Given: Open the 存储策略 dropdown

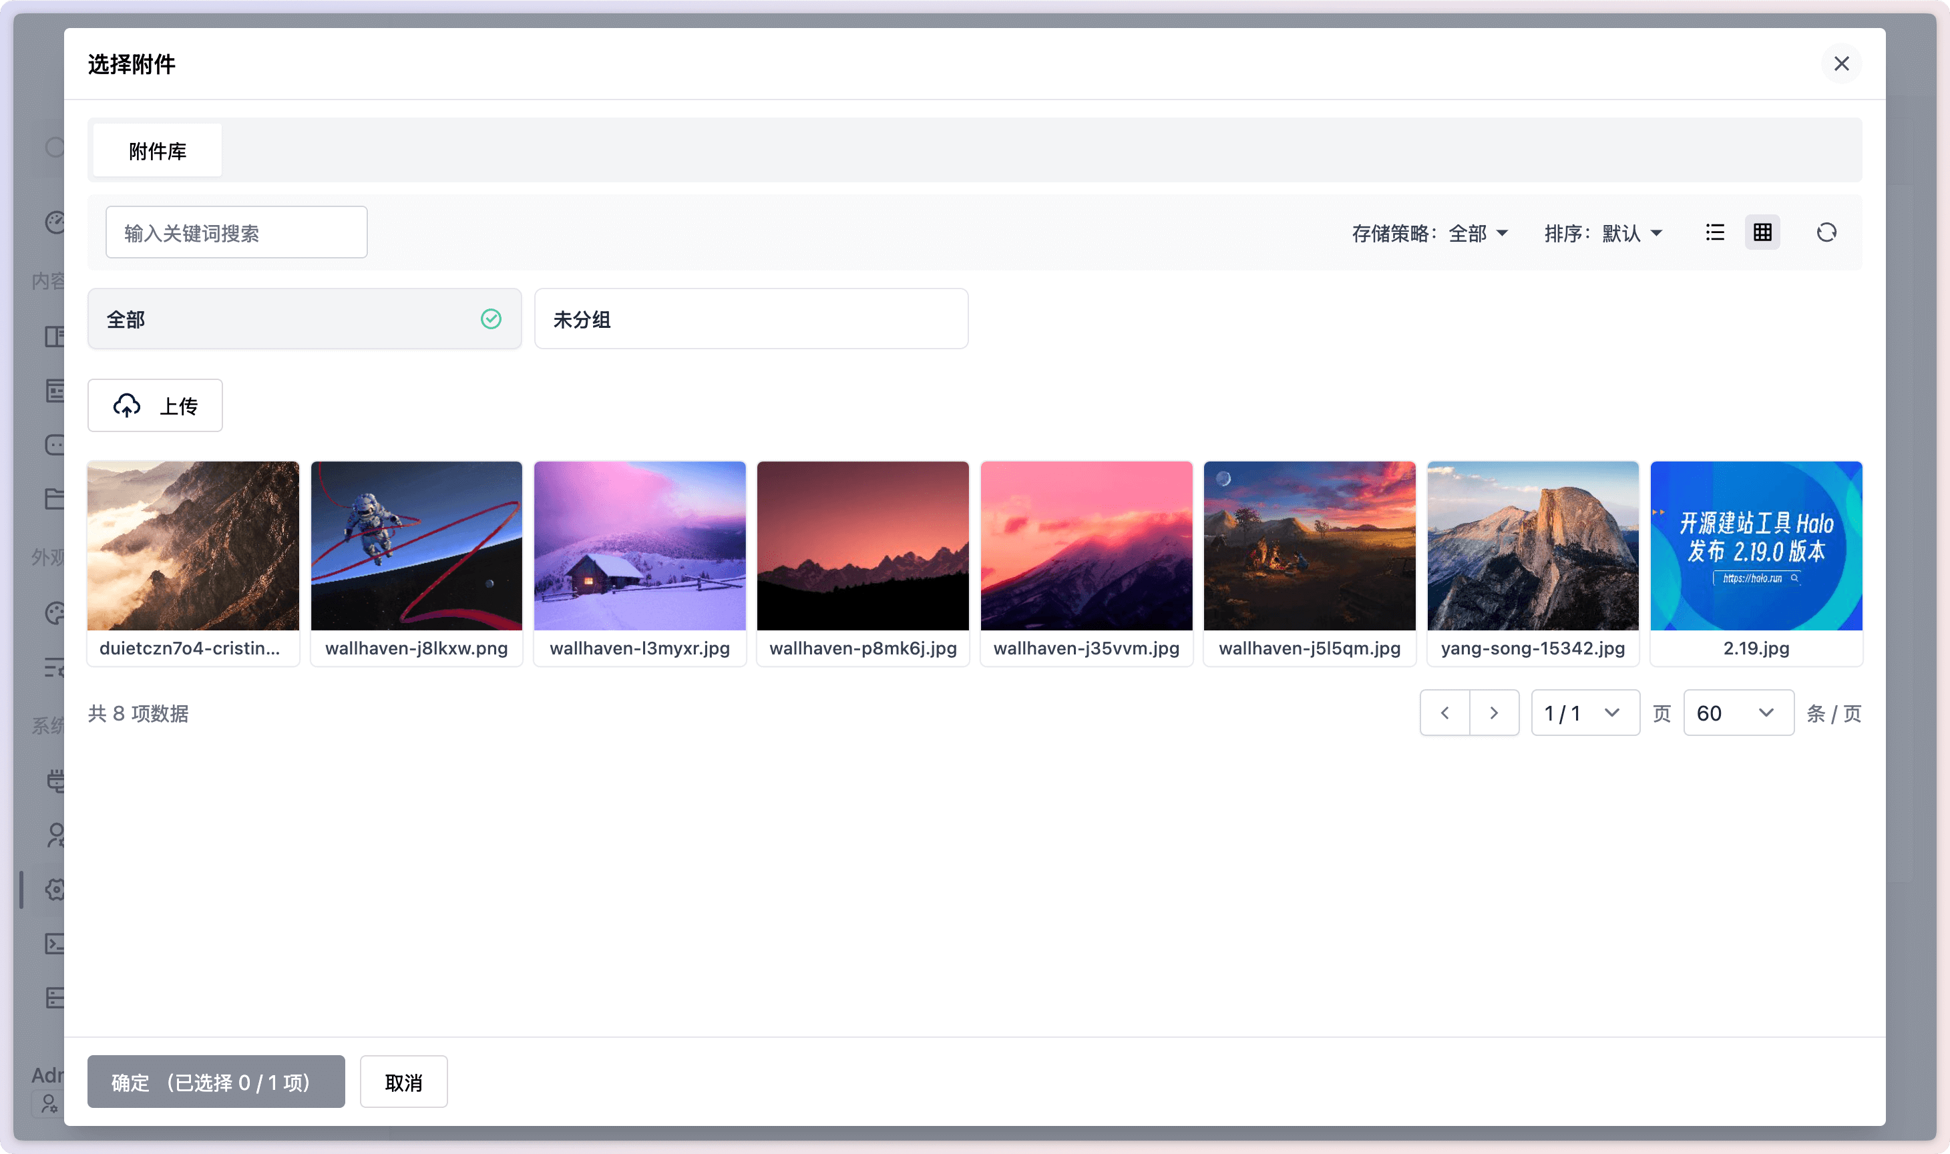Looking at the screenshot, I should click(1429, 233).
